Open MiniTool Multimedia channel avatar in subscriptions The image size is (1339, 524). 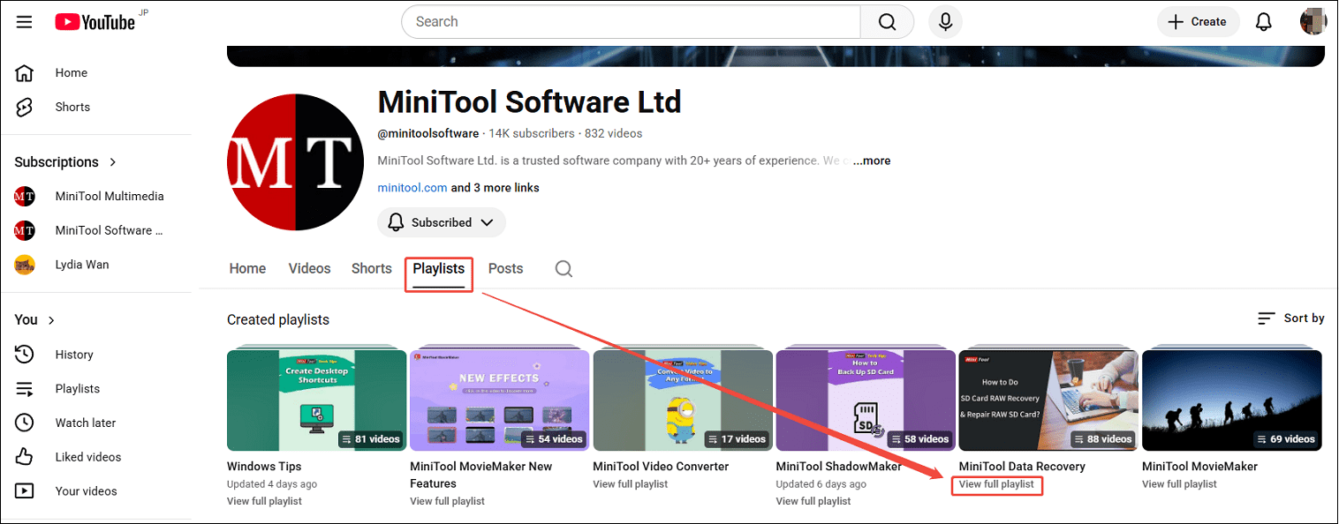25,196
